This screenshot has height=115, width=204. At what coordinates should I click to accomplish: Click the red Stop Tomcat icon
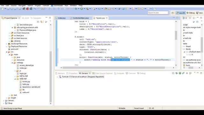point(27,9)
